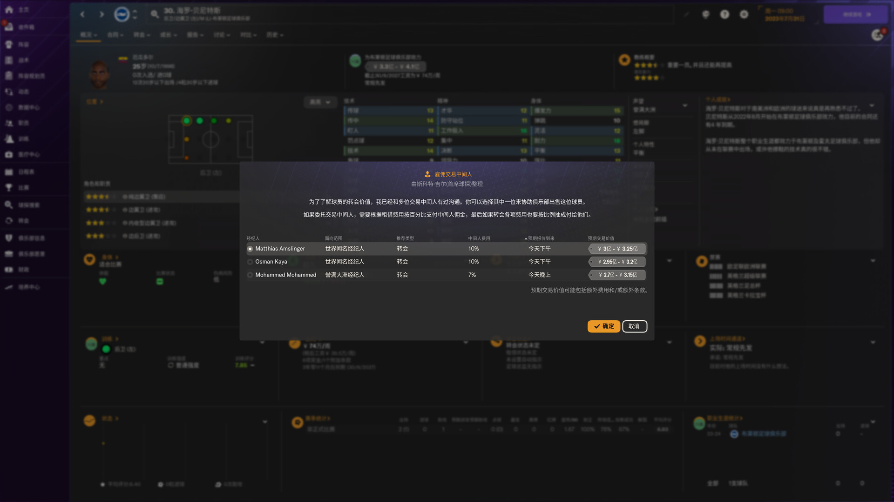Select agent Matthias Amslinger radio button
Image resolution: width=894 pixels, height=502 pixels.
[250, 249]
